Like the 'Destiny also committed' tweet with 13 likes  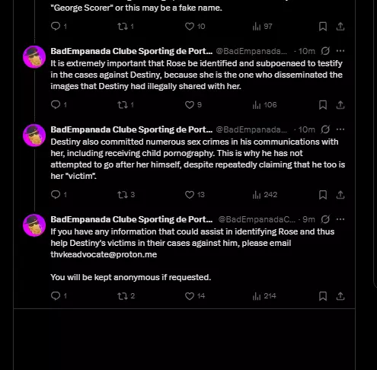[x=195, y=195]
